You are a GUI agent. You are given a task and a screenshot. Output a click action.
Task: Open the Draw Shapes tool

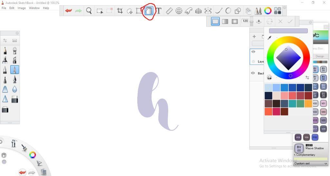click(238, 11)
